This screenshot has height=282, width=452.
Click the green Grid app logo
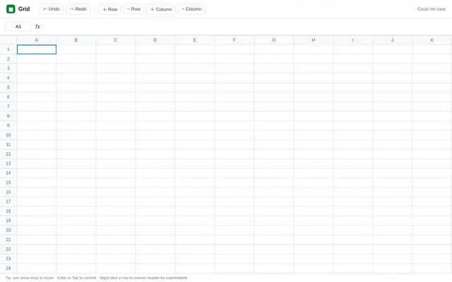pyautogui.click(x=11, y=9)
